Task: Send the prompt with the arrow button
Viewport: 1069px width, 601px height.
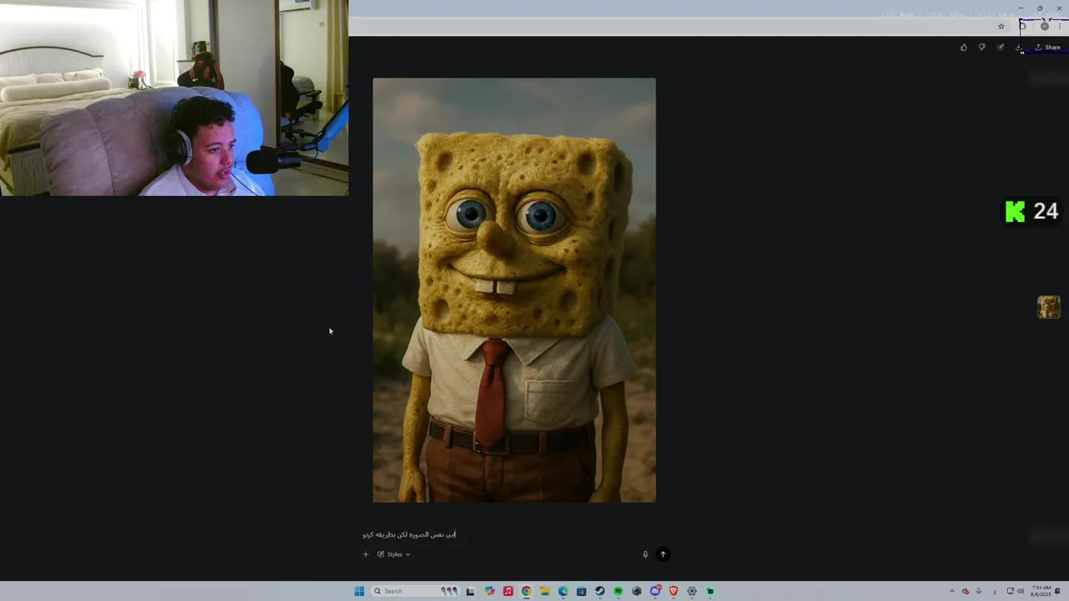Action: pos(663,554)
